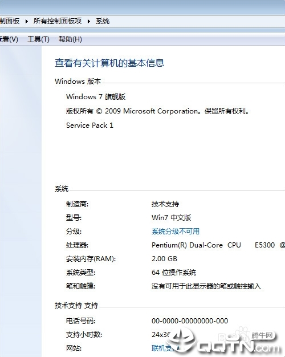
Task: Select the 64 位操作系统 value
Action: 174,272
